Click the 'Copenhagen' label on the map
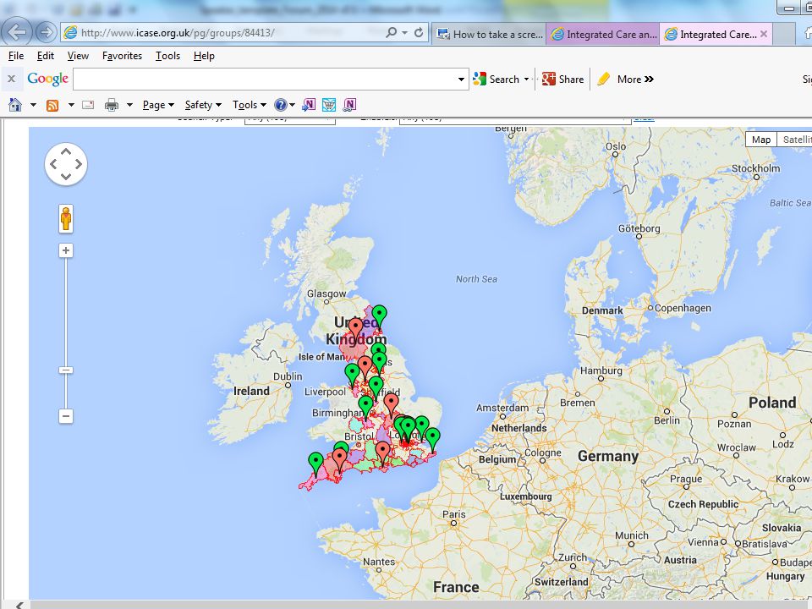This screenshot has height=609, width=812. [x=683, y=308]
